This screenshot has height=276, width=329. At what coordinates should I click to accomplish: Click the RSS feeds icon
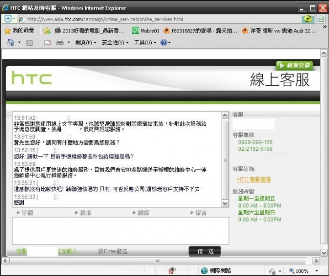point(29,43)
